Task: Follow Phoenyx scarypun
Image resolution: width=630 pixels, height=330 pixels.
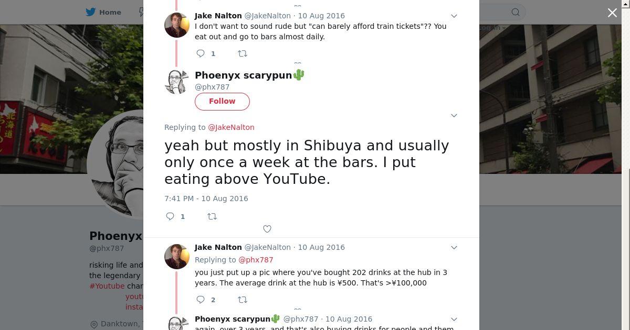Action: (x=222, y=101)
